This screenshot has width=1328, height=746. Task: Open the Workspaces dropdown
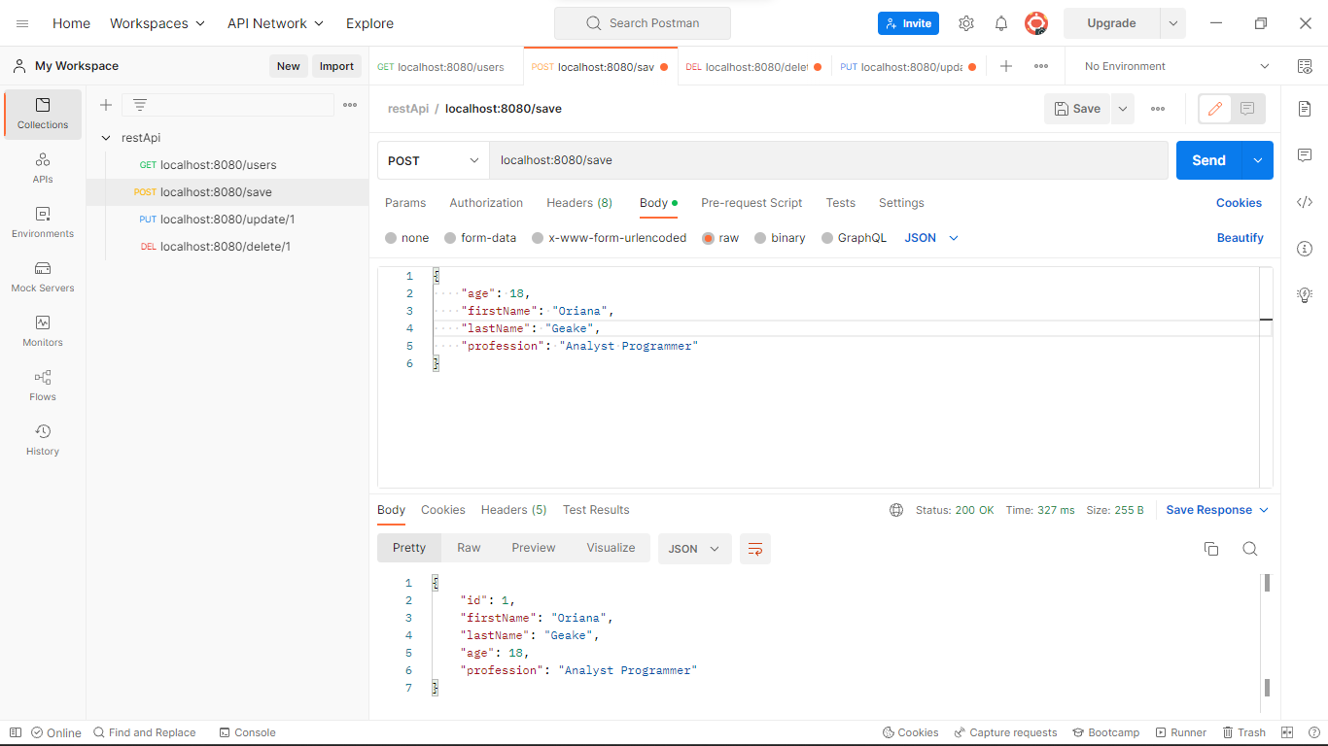pos(157,23)
